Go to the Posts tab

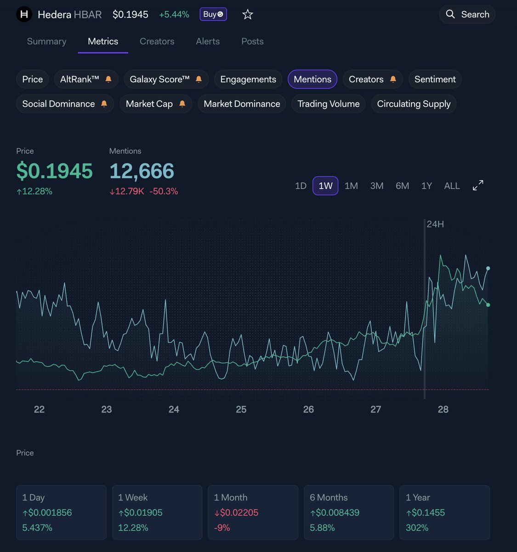(252, 41)
